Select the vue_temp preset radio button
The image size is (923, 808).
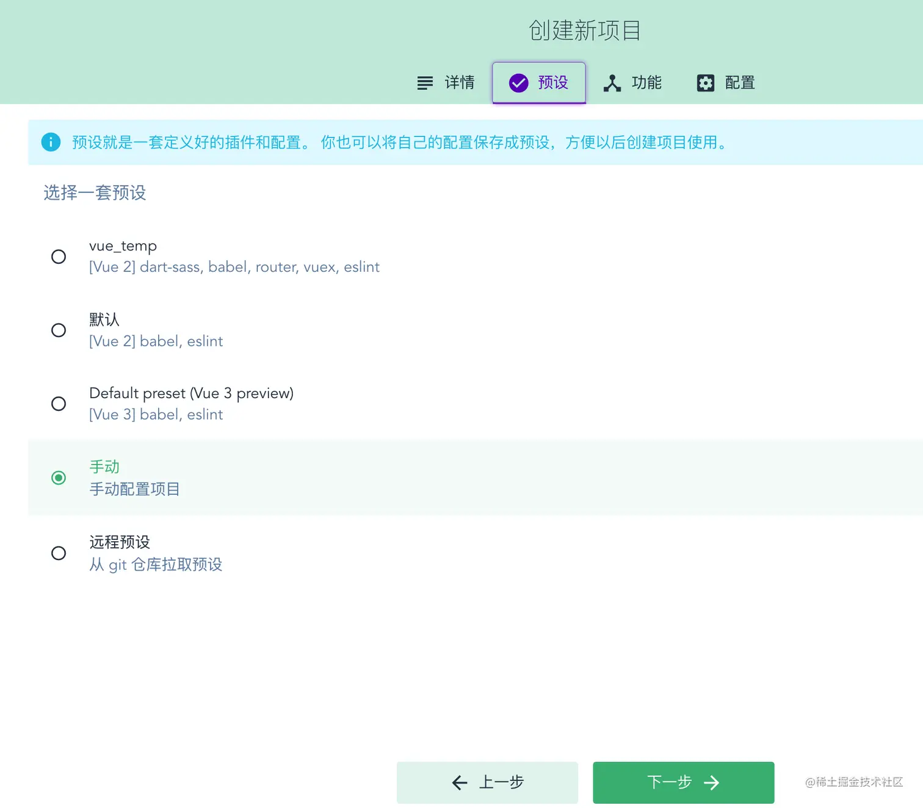(x=59, y=257)
